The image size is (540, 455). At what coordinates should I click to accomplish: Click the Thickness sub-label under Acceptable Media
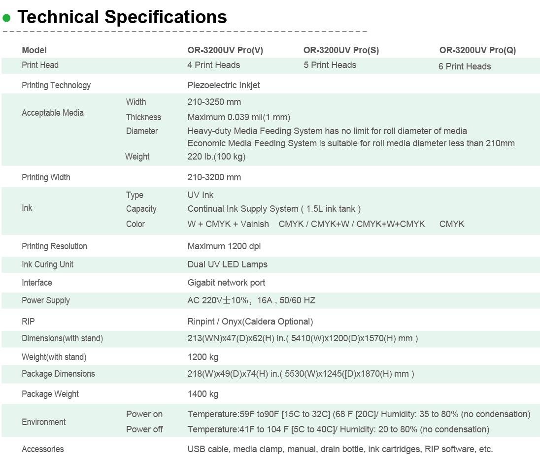(143, 117)
